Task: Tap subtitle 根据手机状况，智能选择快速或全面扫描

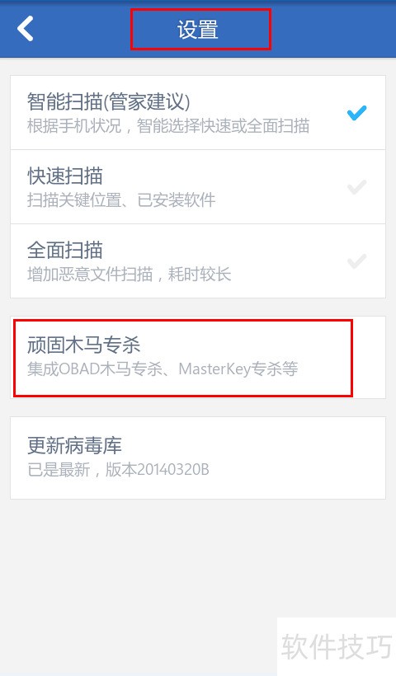Action: point(168,126)
